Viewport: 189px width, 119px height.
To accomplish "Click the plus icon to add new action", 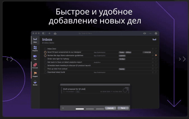I will coord(49,34).
